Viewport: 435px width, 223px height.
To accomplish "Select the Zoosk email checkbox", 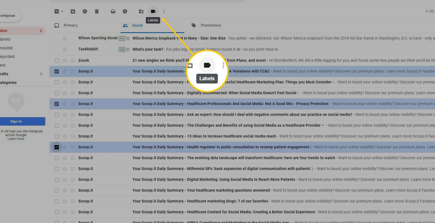I will tap(57, 61).
